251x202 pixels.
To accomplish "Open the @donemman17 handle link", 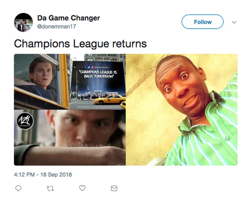I will coord(56,26).
